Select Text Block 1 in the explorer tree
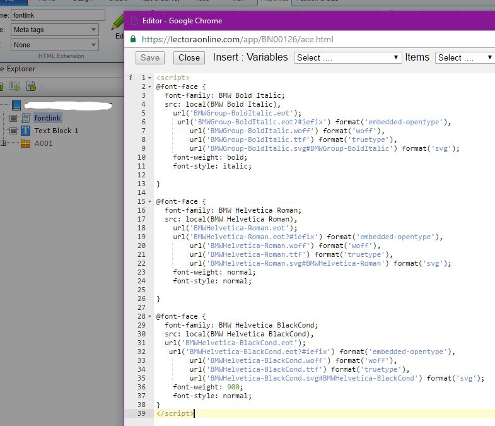 (x=56, y=131)
